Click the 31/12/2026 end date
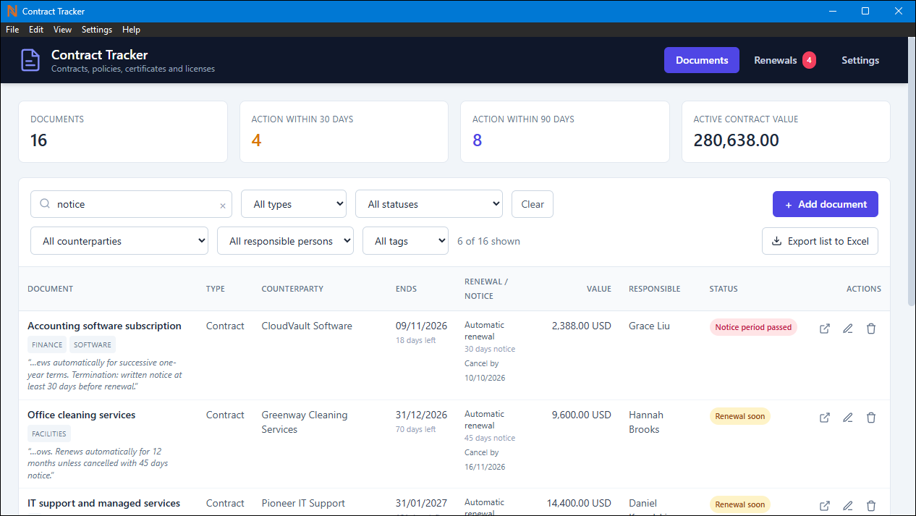 pyautogui.click(x=422, y=415)
